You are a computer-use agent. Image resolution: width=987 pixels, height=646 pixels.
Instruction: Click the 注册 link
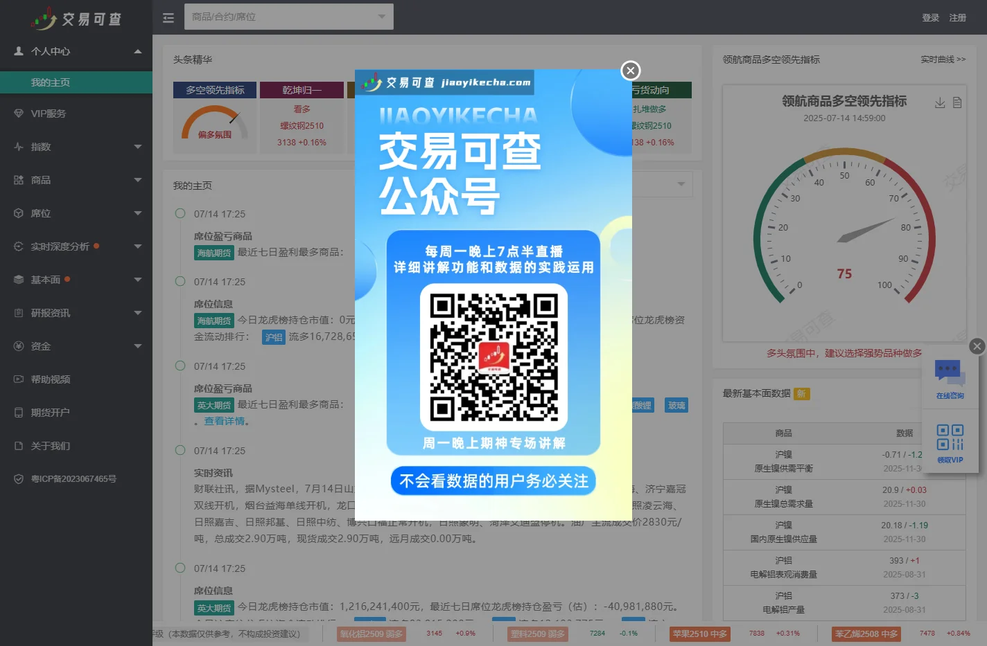click(958, 17)
